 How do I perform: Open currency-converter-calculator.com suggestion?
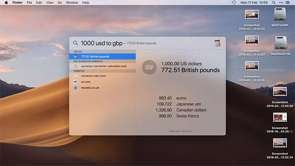(103, 66)
